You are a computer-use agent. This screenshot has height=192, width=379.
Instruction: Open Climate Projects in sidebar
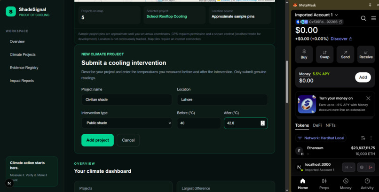pyautogui.click(x=23, y=54)
